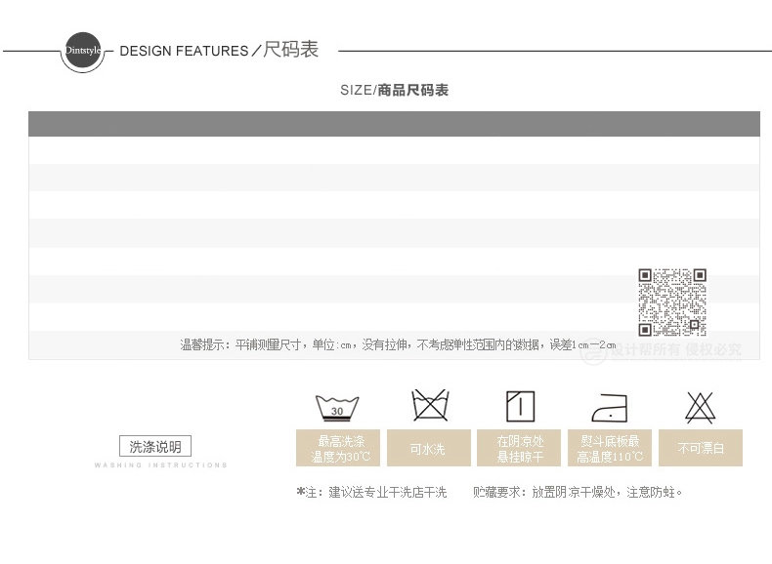Click the SIZE/商品尺码表 title

(x=394, y=90)
